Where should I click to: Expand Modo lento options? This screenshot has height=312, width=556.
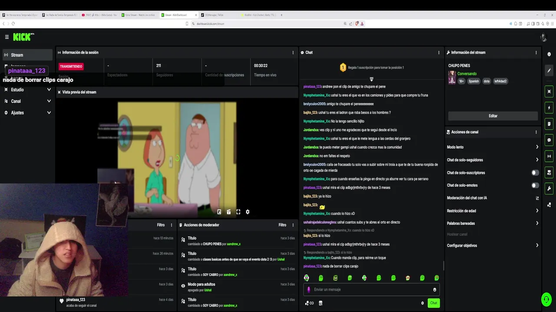click(x=493, y=147)
